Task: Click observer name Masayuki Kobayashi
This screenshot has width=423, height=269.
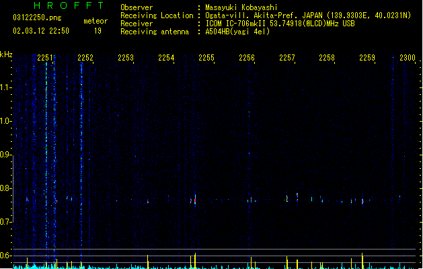Action: tap(241, 7)
